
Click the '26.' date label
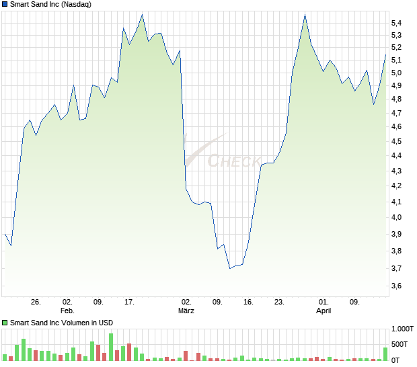(36, 302)
